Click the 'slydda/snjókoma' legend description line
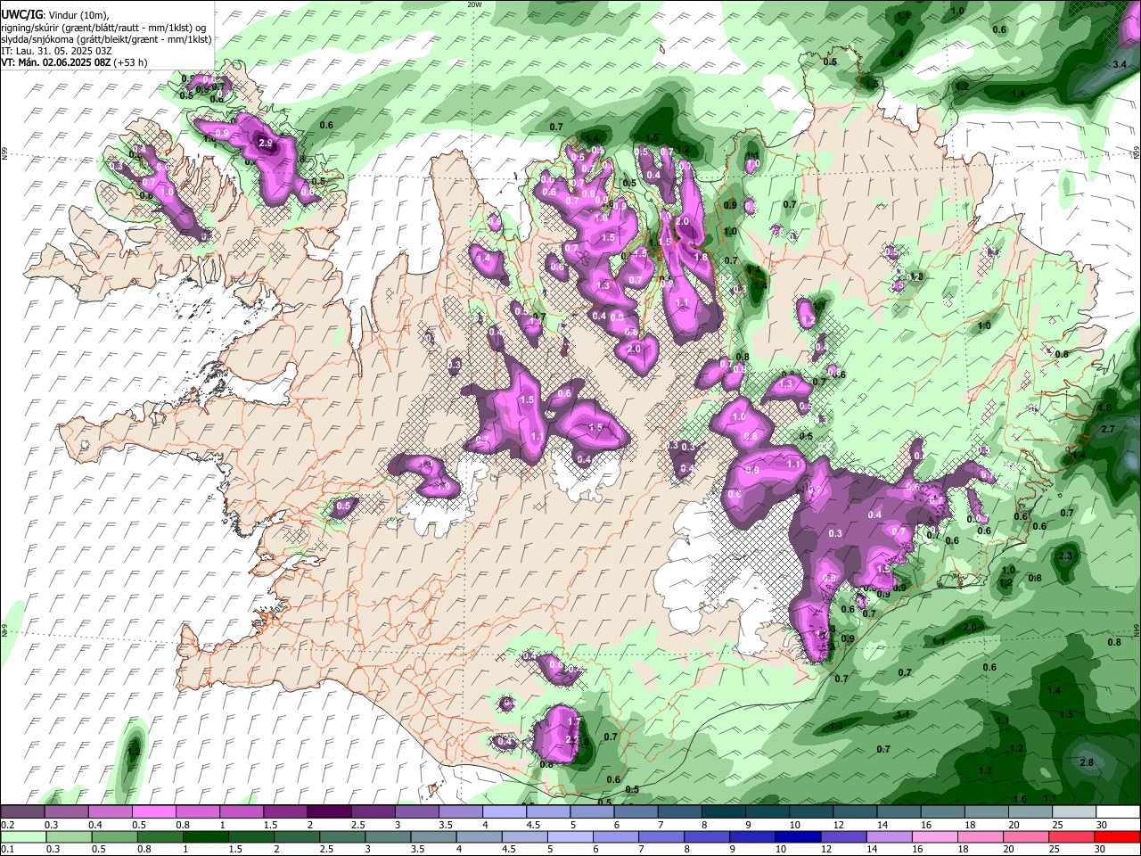The height and width of the screenshot is (856, 1141). click(x=106, y=39)
